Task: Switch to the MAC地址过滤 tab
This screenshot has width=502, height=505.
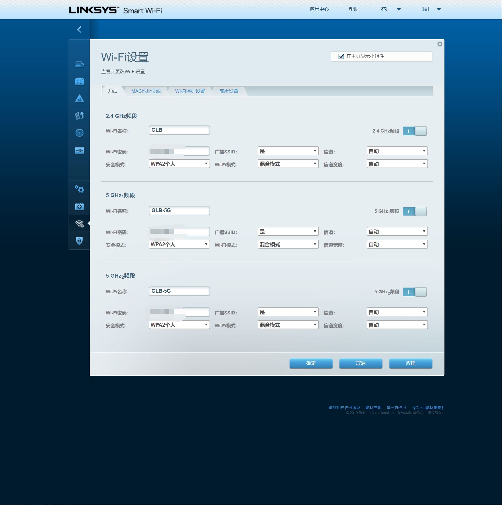Action: [x=146, y=91]
